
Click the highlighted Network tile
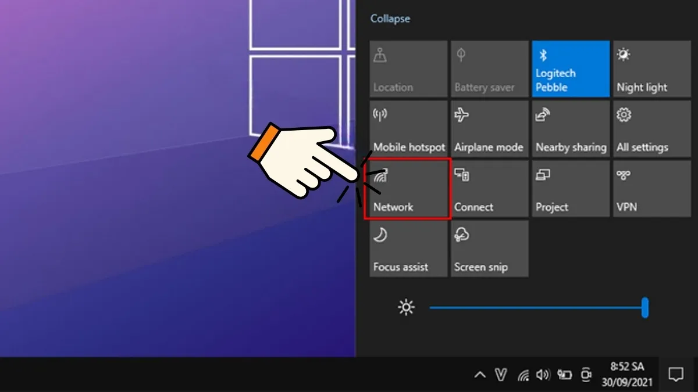[x=408, y=189]
